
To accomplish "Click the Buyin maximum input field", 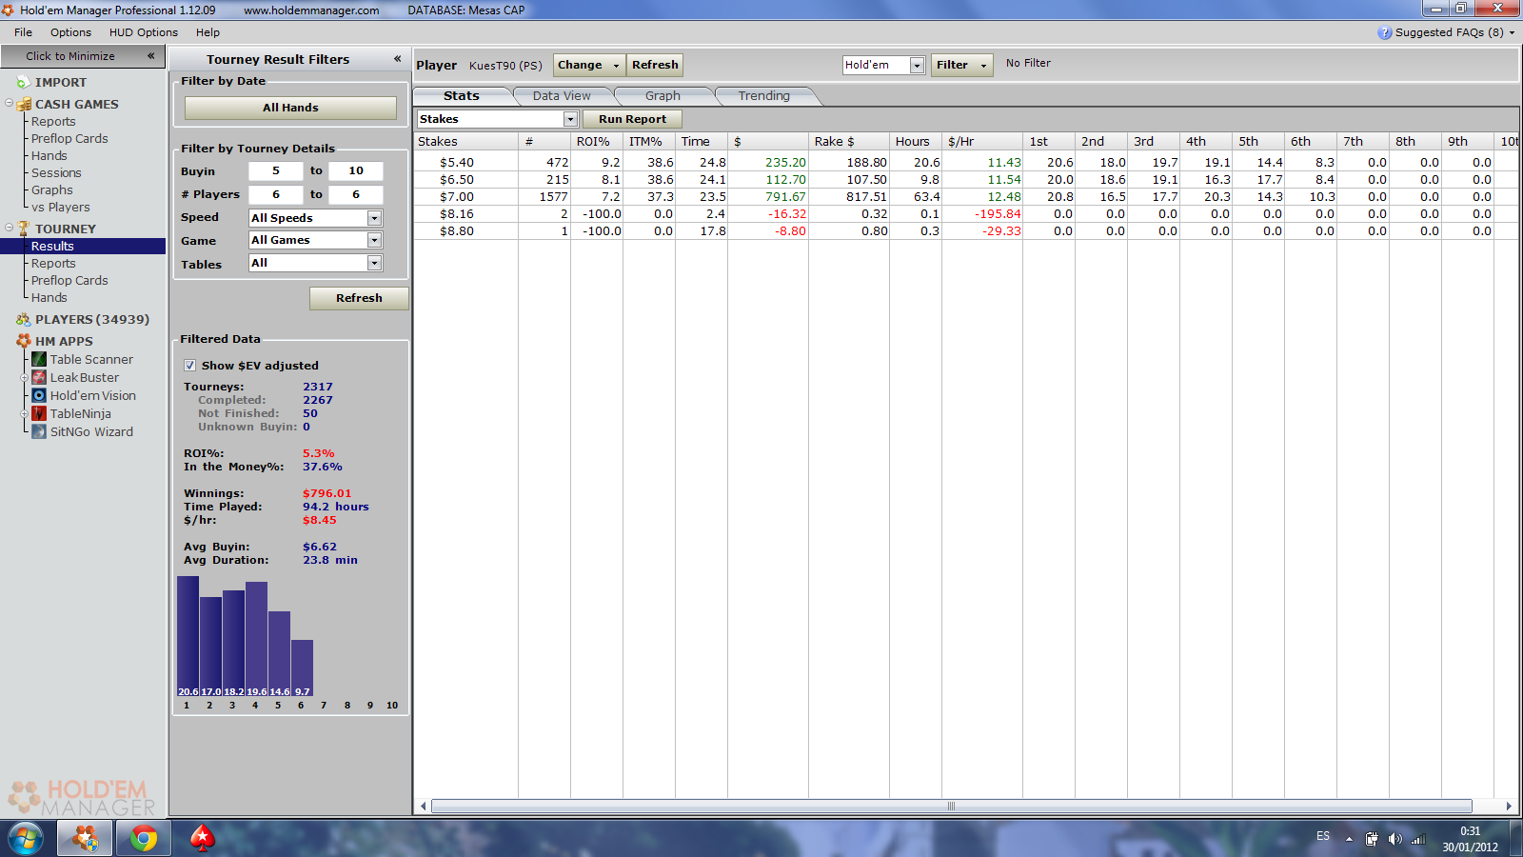I will (x=356, y=170).
